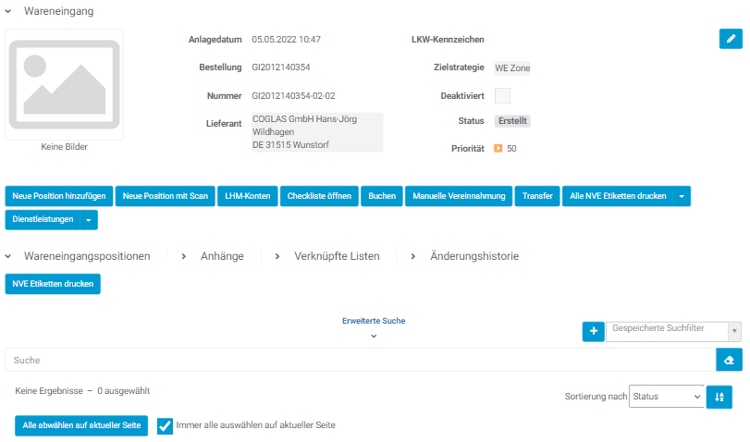
Task: Toggle the Deaktiviert checkbox
Action: point(502,95)
